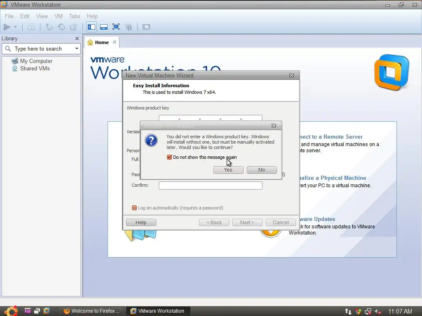Toggle the thumbnail bar toolbar icon
Screen dimensions: 422x316
tap(103, 27)
